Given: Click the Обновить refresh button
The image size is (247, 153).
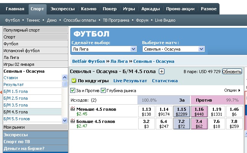Looking at the screenshot, I should point(232,72).
